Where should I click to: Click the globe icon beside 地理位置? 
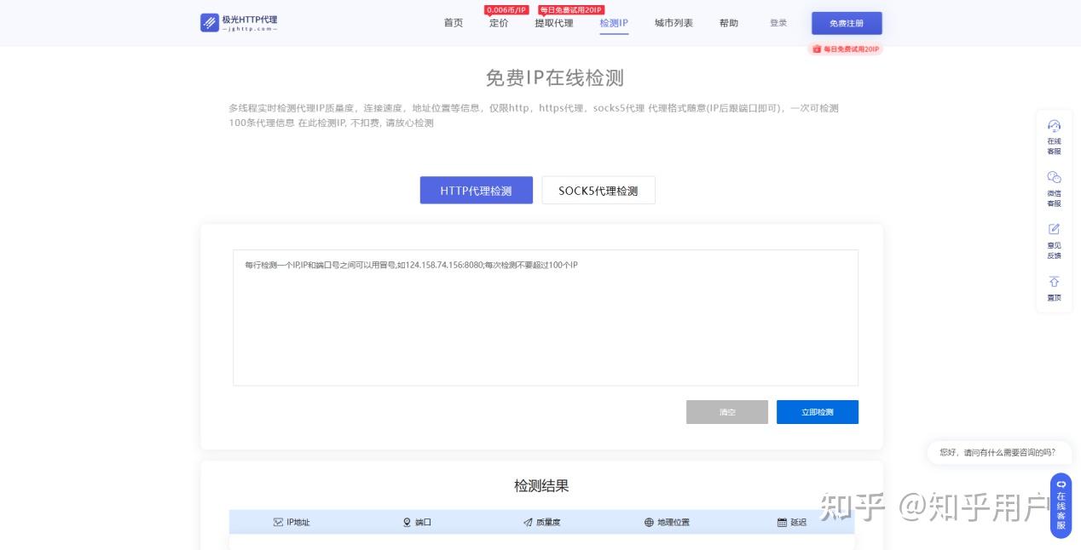click(x=648, y=522)
